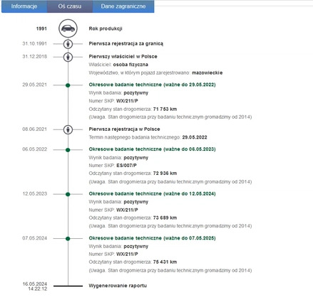This screenshot has width=313, height=300.
Task: Click the date '08.06.2021' on timeline
Action: point(35,129)
